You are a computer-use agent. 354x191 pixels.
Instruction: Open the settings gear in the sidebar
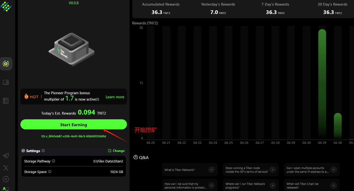pyautogui.click(x=6, y=179)
